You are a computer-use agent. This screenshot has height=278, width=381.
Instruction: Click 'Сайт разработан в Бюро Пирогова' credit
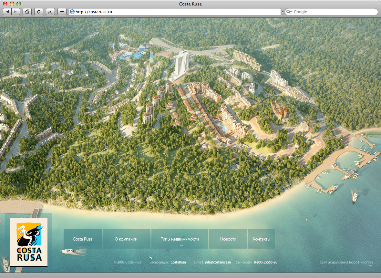coord(346,262)
